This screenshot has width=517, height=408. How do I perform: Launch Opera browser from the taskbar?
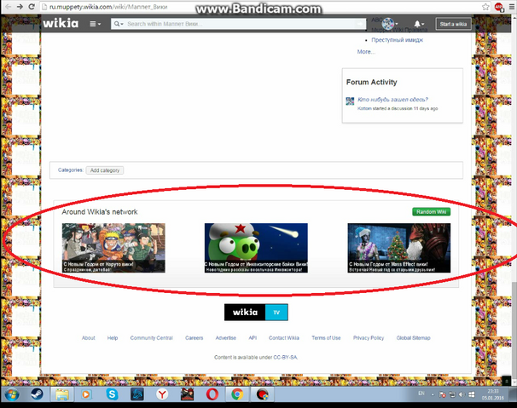[x=212, y=394]
